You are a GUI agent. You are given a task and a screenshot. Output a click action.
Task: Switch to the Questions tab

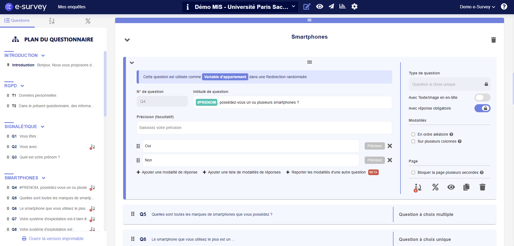tap(17, 20)
